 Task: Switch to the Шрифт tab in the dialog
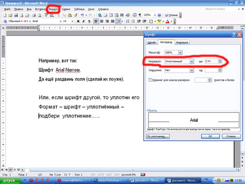point(152,43)
